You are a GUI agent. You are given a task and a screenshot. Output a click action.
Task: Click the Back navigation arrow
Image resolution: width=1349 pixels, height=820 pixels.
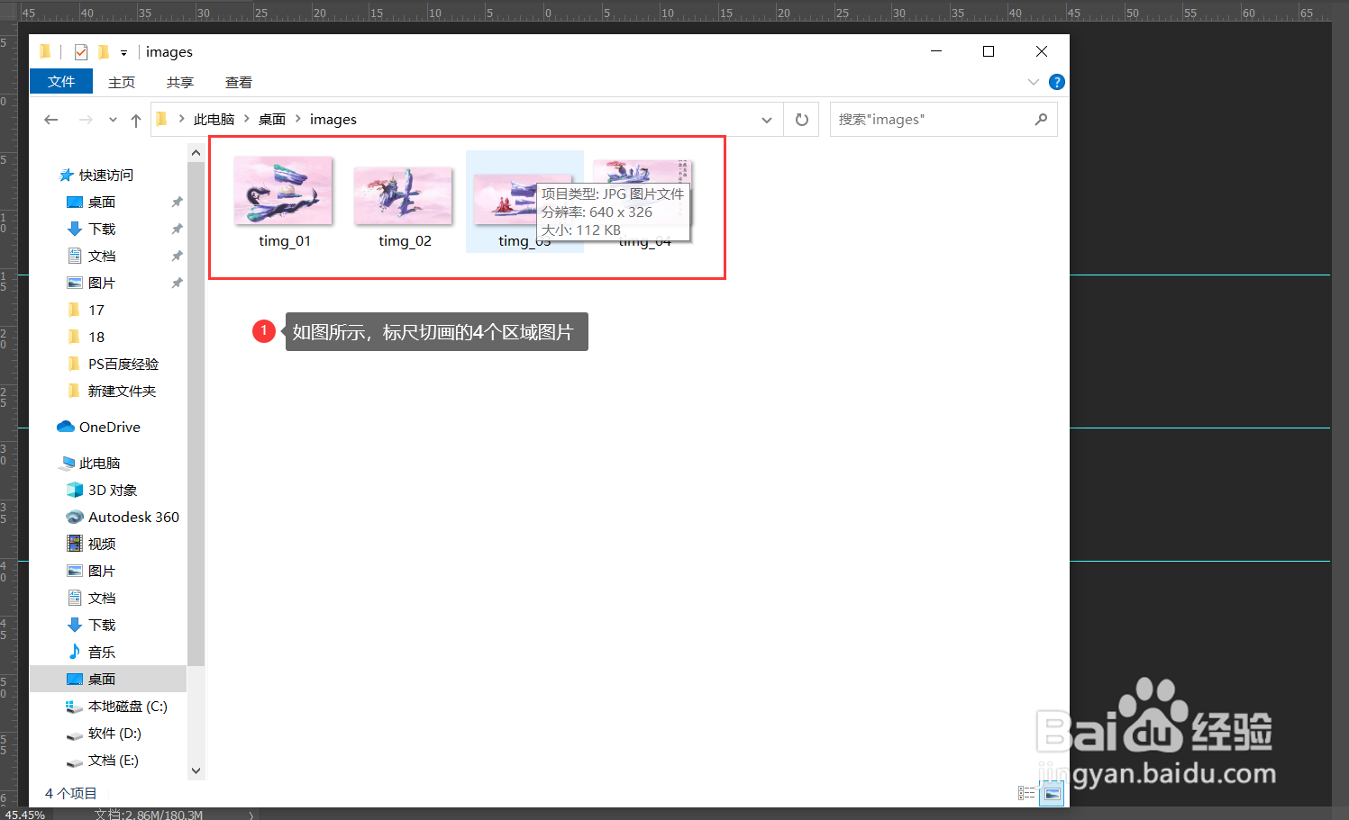(51, 120)
